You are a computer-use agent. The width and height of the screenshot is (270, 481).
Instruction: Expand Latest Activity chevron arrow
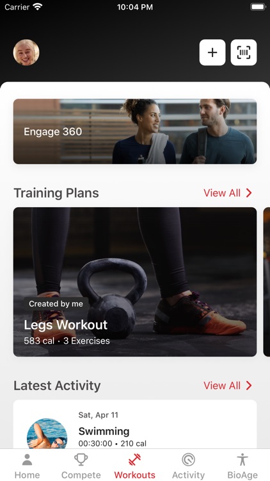(x=249, y=385)
